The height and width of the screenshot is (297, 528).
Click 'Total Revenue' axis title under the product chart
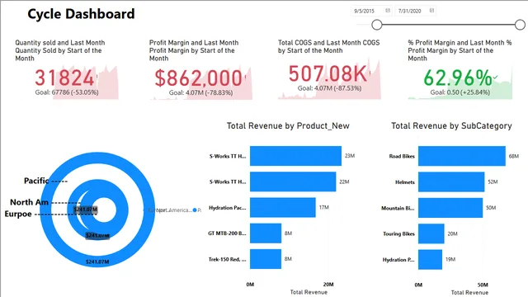[x=309, y=292]
